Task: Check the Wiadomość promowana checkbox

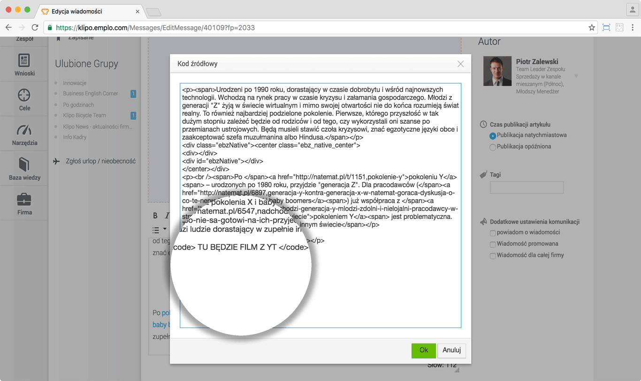Action: [493, 244]
